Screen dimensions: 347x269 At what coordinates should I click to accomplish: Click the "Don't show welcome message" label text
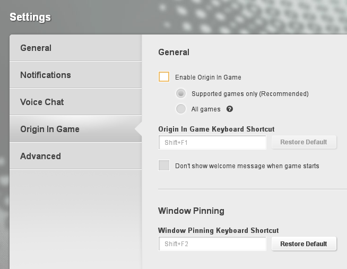pos(247,166)
